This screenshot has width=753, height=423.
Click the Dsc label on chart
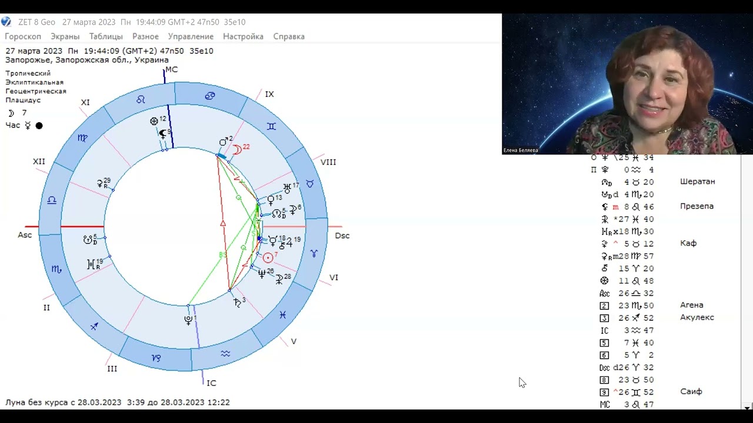pyautogui.click(x=342, y=236)
